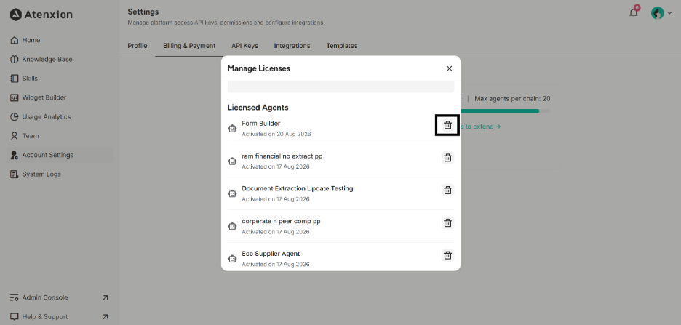The image size is (681, 325).
Task: Click robot icon beside ram financial agent
Action: pyautogui.click(x=232, y=161)
